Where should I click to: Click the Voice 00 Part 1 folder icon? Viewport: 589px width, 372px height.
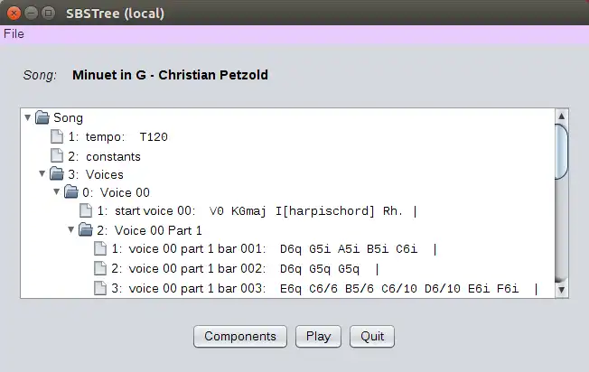coord(86,230)
